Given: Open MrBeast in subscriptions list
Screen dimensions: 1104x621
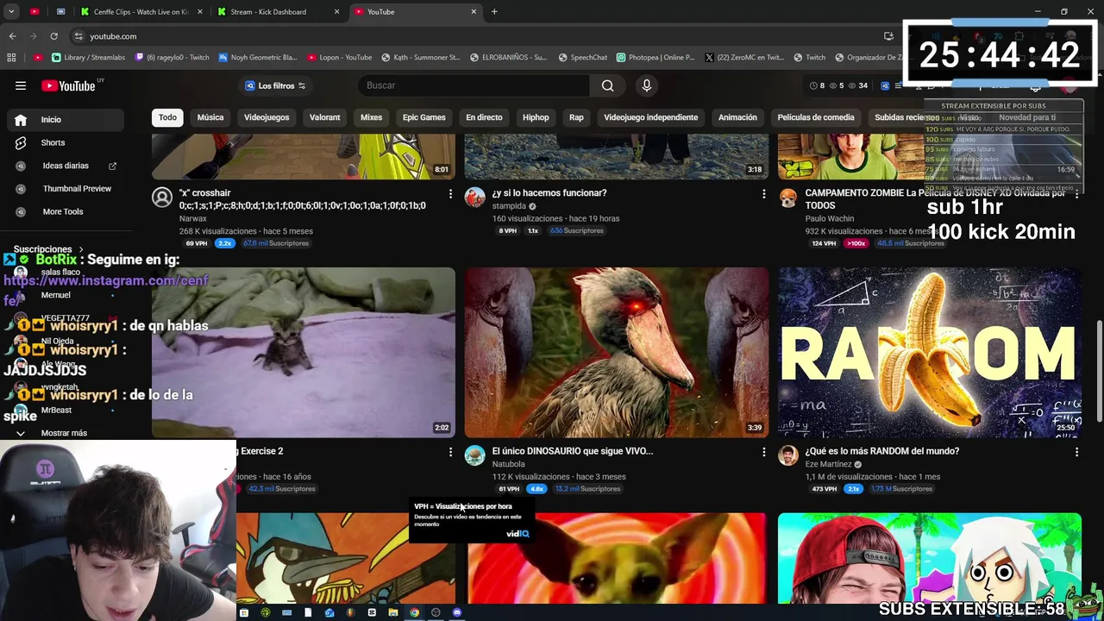Looking at the screenshot, I should tap(56, 411).
